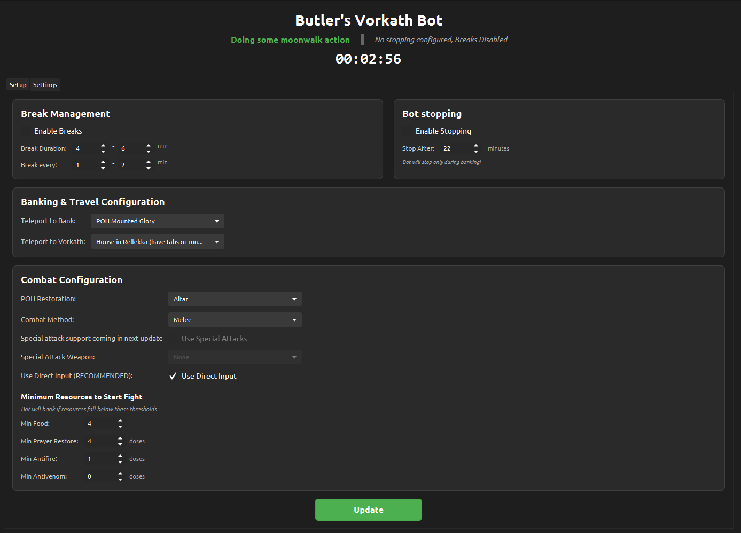
Task: Increase the Min Food value with up arrow
Action: (x=120, y=421)
